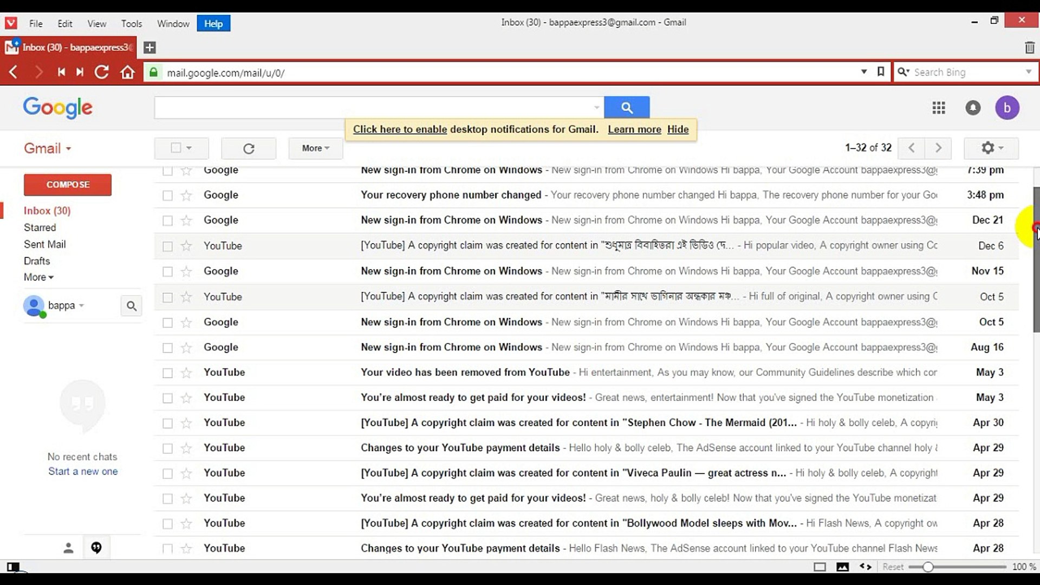Star the recovery phone number email

click(x=186, y=195)
